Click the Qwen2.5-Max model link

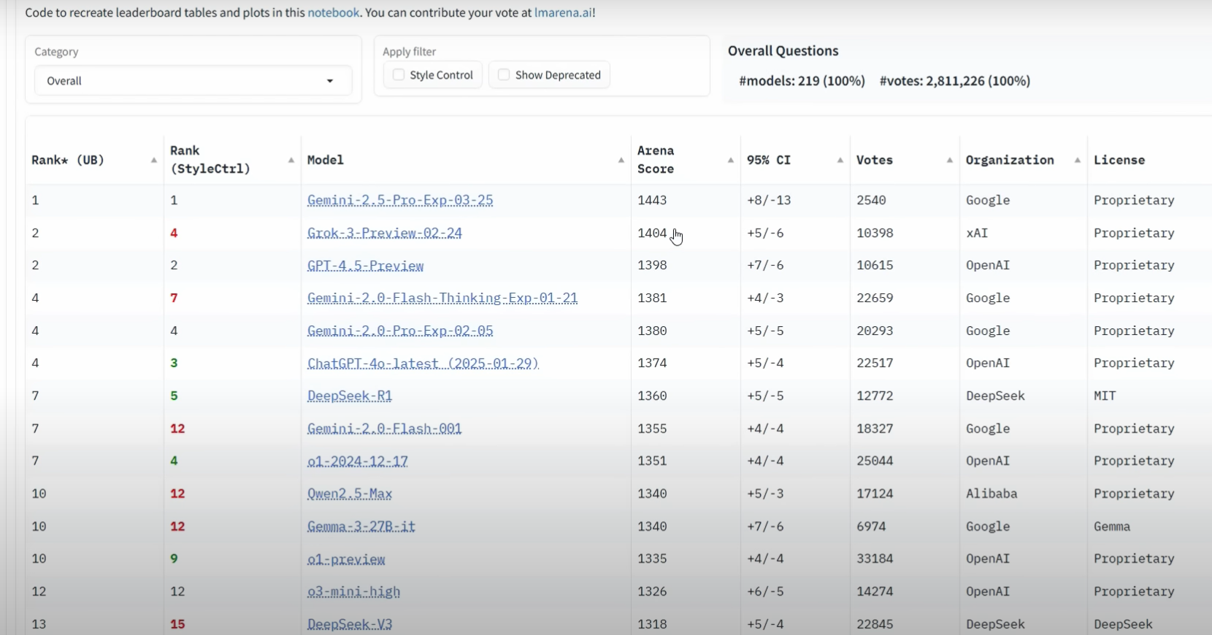tap(350, 493)
